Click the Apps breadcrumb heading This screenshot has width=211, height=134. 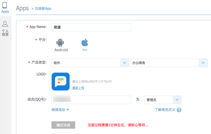click(x=23, y=8)
